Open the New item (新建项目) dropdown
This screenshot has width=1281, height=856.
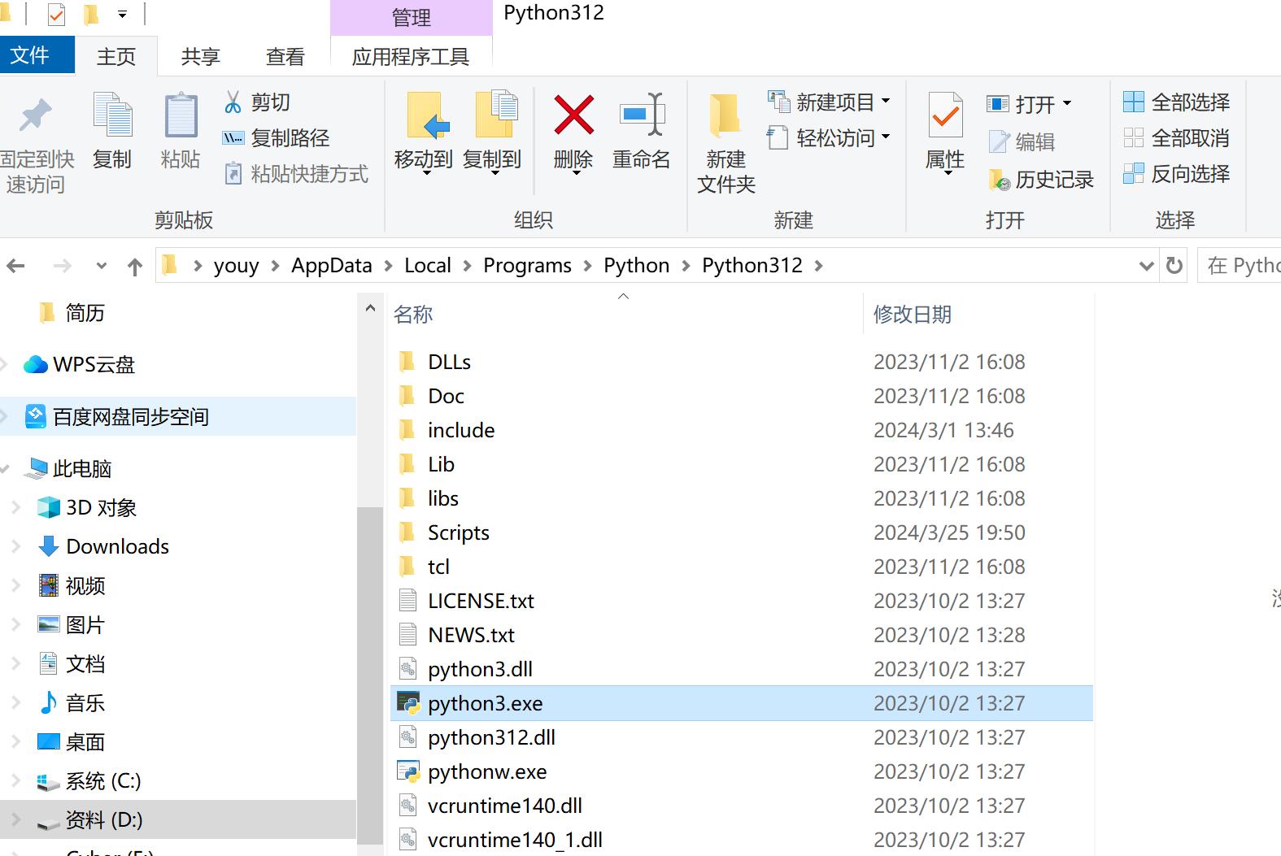pyautogui.click(x=886, y=102)
